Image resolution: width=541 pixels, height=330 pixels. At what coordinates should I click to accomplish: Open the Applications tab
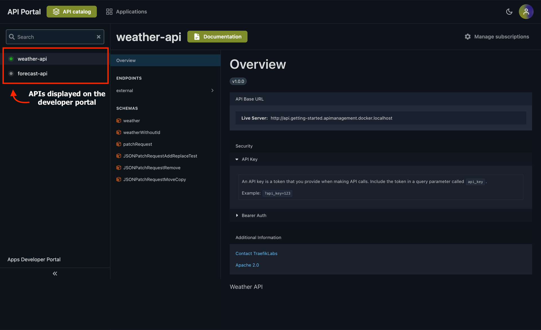[x=126, y=12]
